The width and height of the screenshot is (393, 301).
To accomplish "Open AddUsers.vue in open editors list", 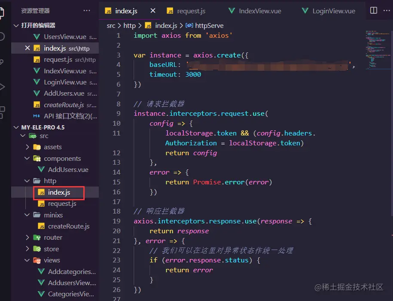I will (55, 93).
